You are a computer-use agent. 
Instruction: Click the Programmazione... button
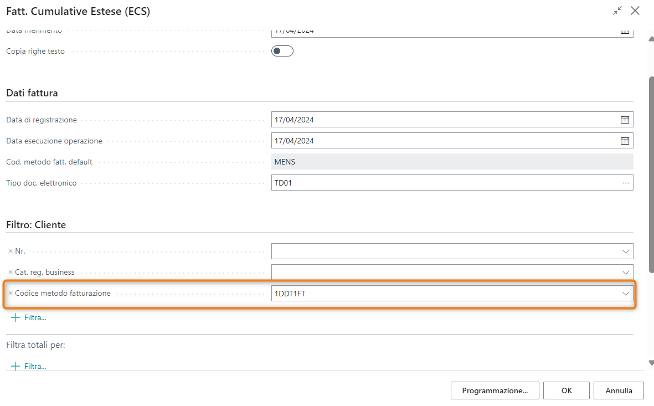495,390
